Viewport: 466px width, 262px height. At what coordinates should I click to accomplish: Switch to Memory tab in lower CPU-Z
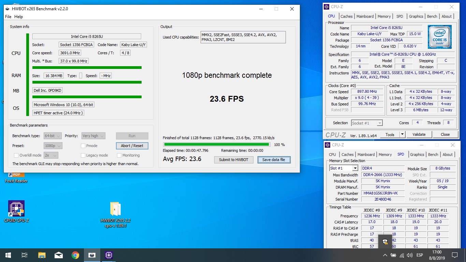coord(385,155)
